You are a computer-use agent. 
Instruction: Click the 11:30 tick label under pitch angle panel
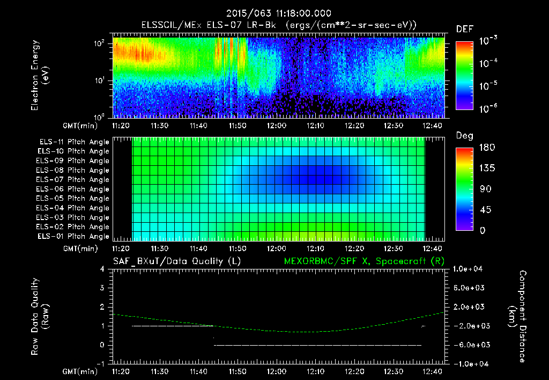click(x=160, y=249)
